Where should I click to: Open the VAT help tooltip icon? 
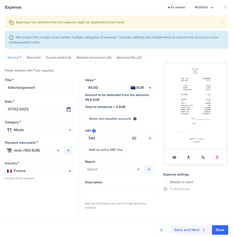(x=94, y=131)
